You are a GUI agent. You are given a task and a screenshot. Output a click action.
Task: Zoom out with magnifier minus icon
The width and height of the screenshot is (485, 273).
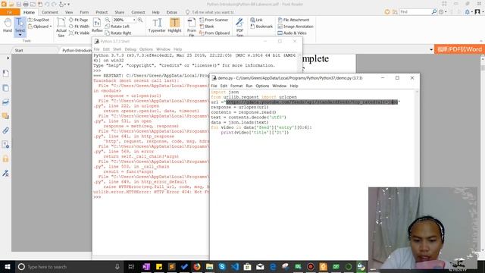coord(108,20)
